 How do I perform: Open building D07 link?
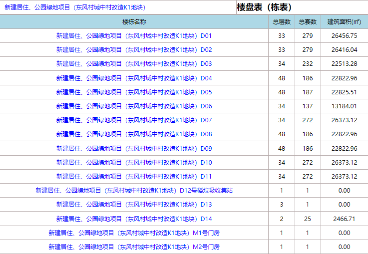[134, 120]
